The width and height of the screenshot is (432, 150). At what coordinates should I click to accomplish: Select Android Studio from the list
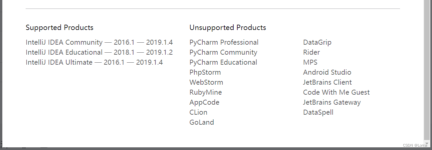click(x=327, y=72)
